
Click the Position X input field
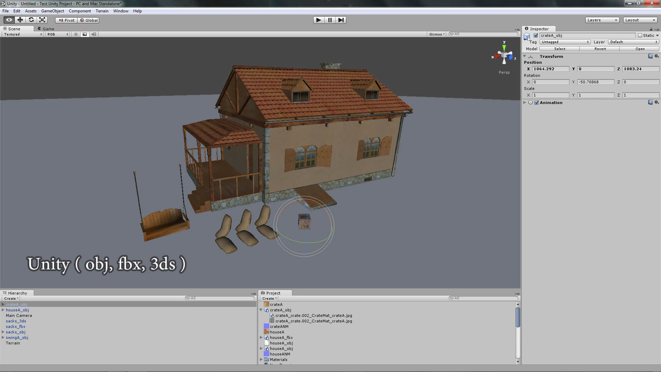point(550,69)
